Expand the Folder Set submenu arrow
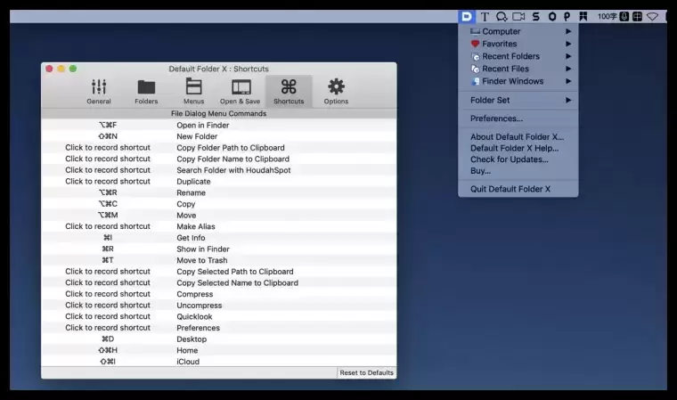This screenshot has width=677, height=400. point(568,100)
